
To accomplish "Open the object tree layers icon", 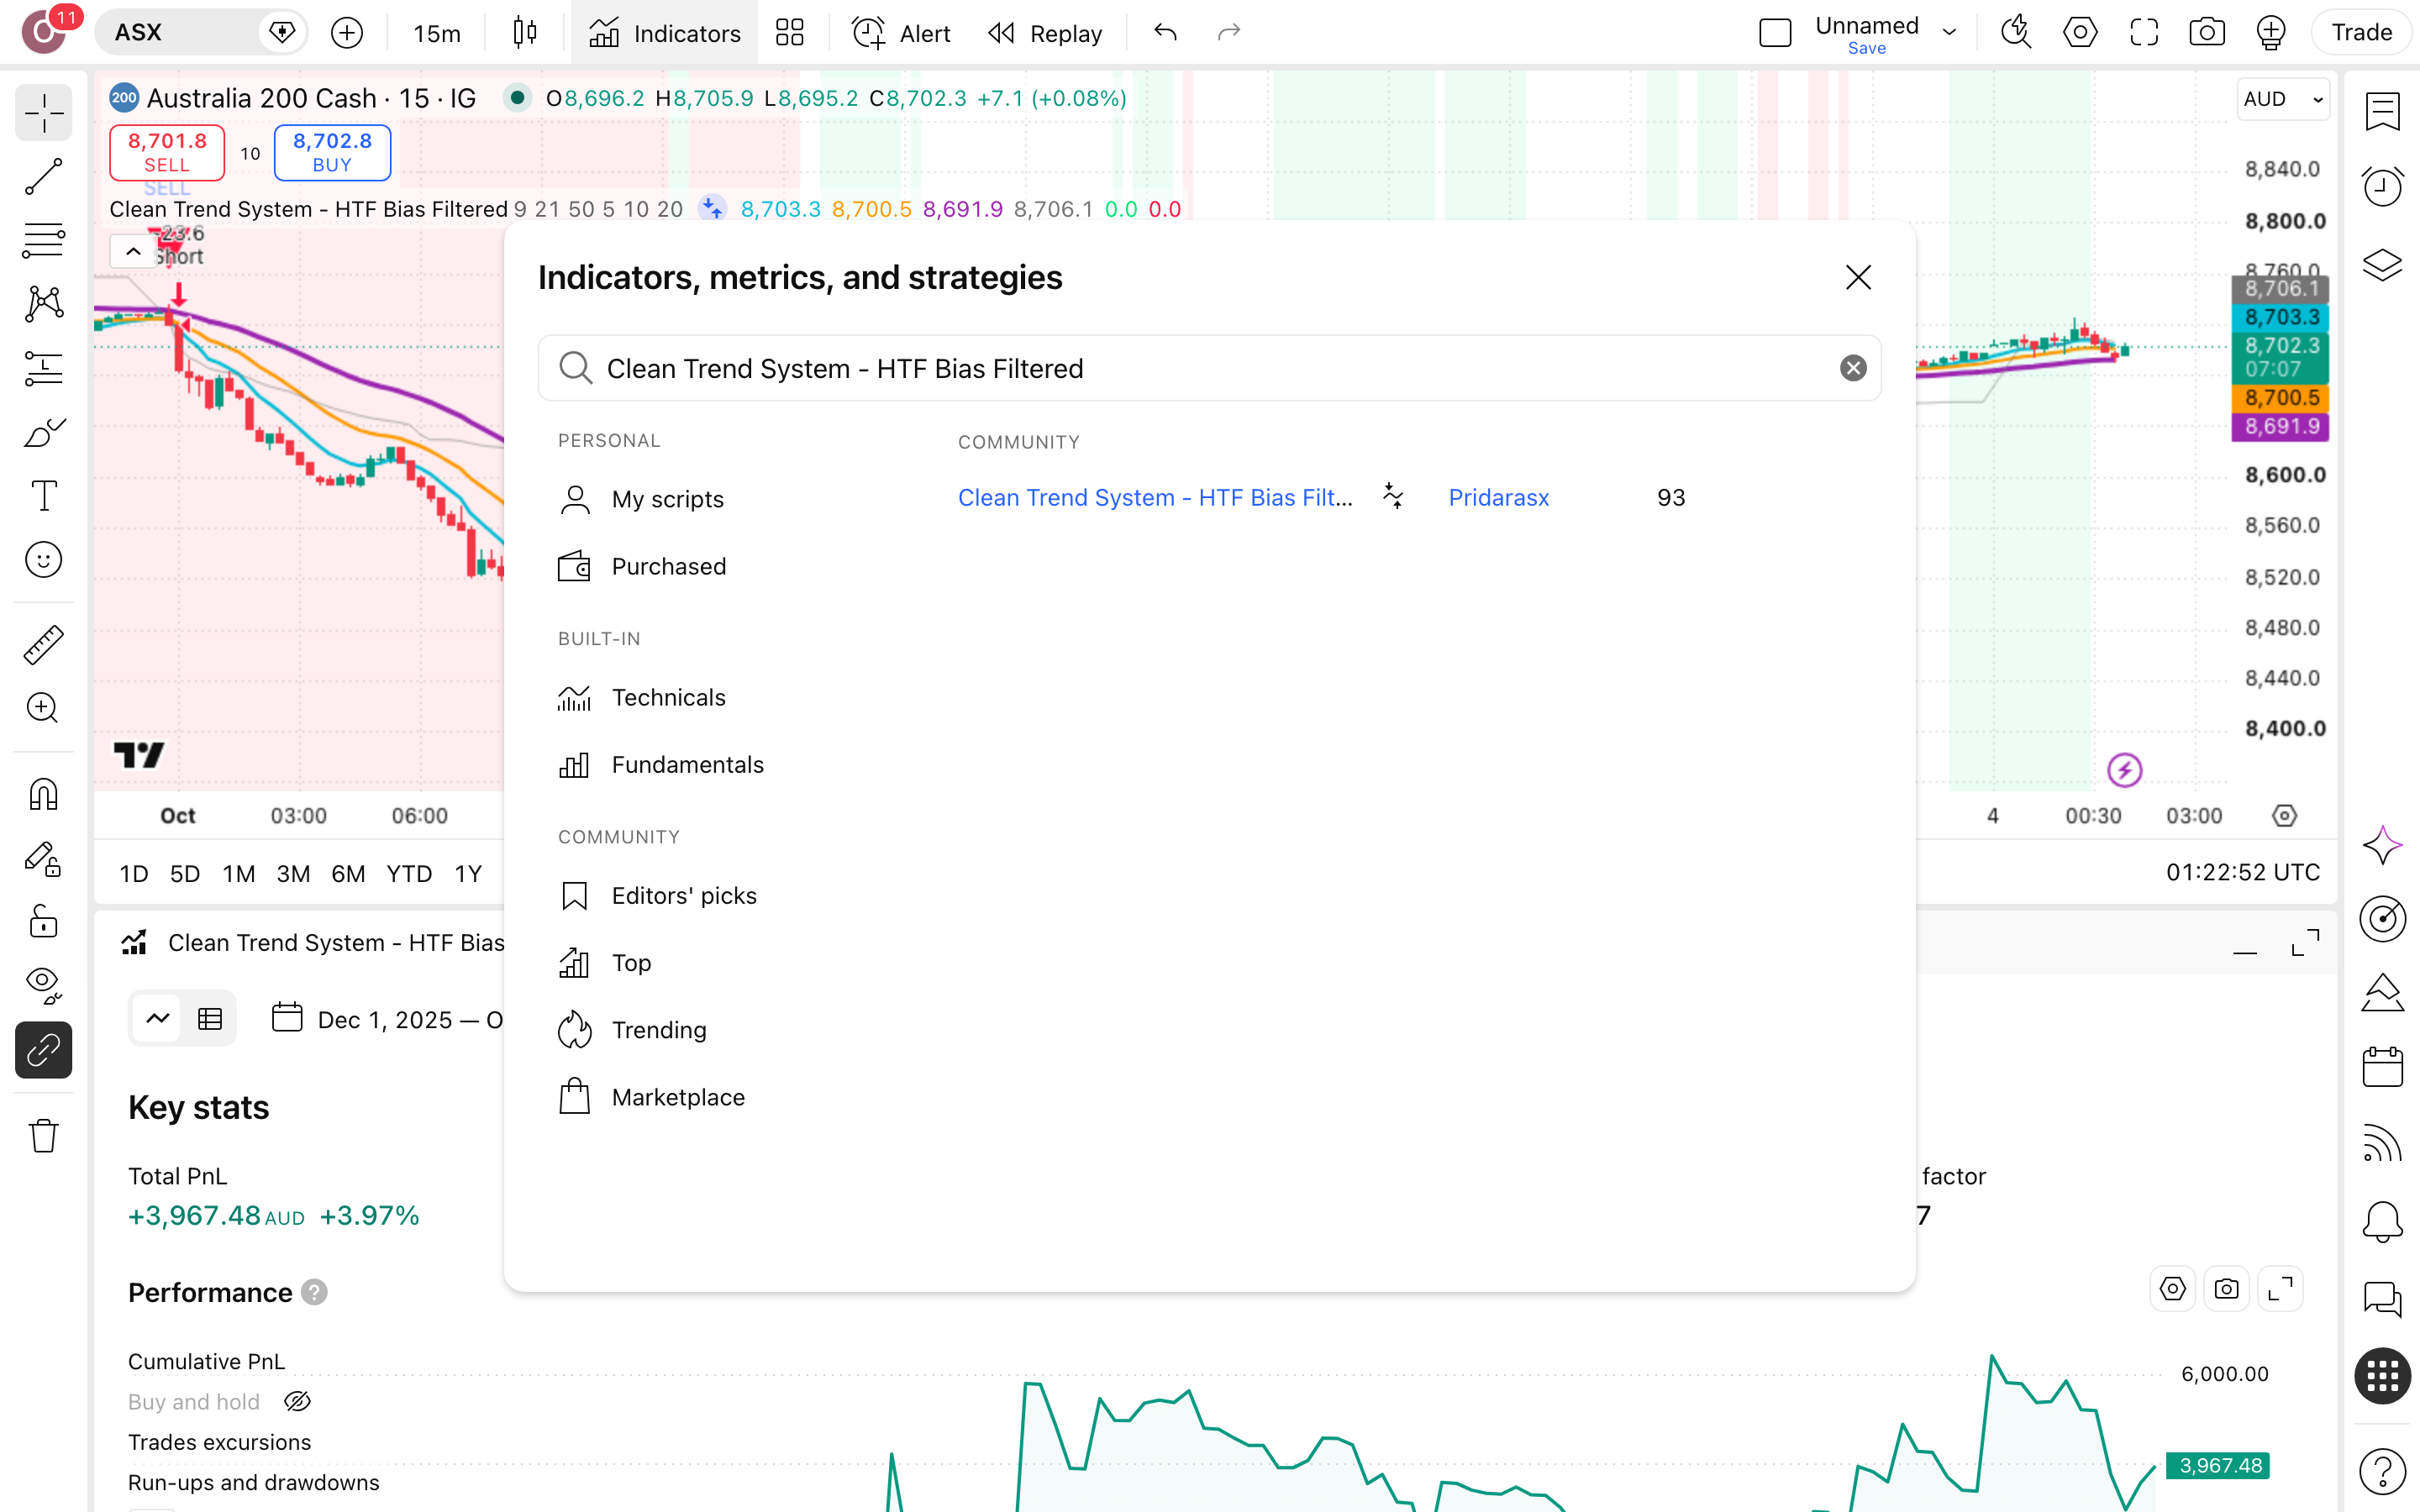I will point(2383,265).
